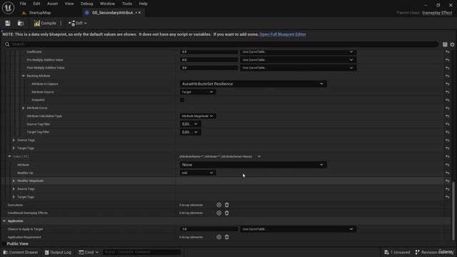Open Attribute Source Target dropdown
This screenshot has height=257, width=457.
(x=198, y=92)
